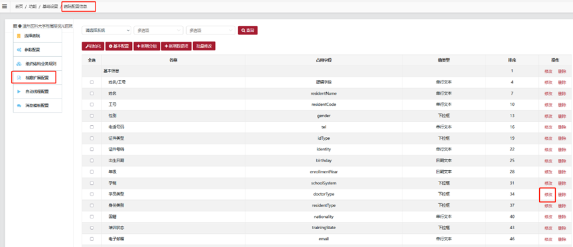
Task: Click 修改 in the residentName row
Action: click(548, 94)
